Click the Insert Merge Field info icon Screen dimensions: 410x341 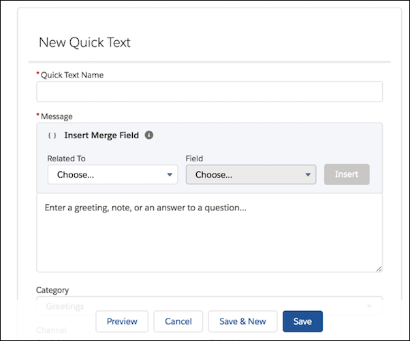pyautogui.click(x=149, y=135)
